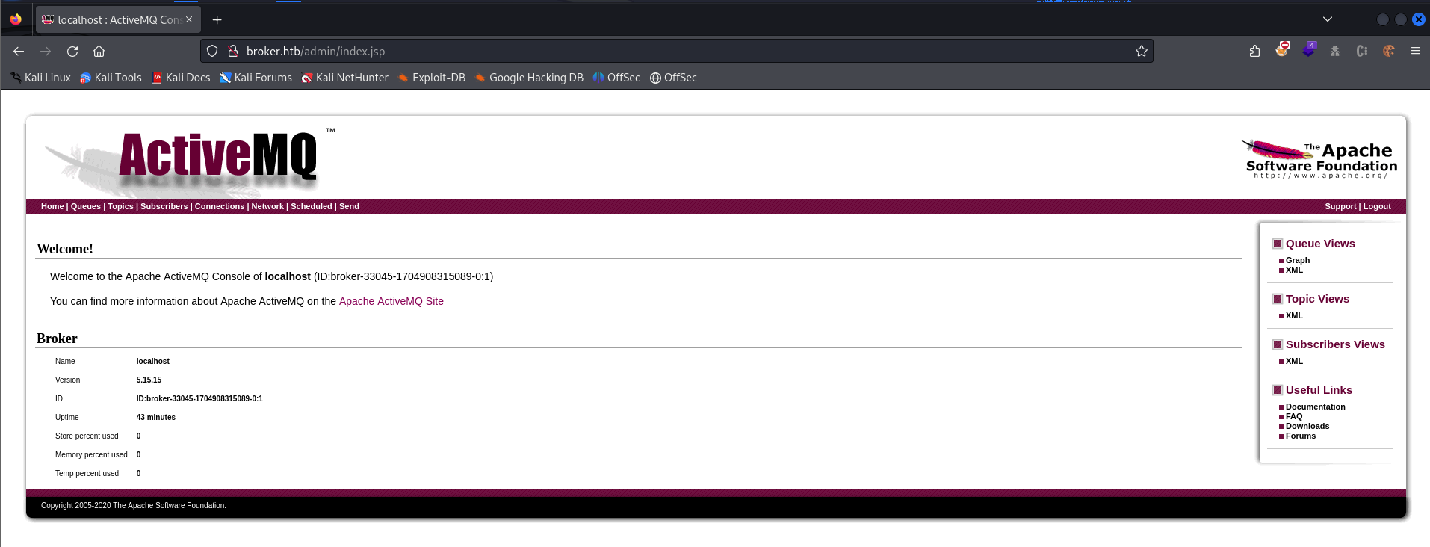1430x547 pixels.
Task: Open the Kali Docs bookmark
Action: (x=182, y=78)
